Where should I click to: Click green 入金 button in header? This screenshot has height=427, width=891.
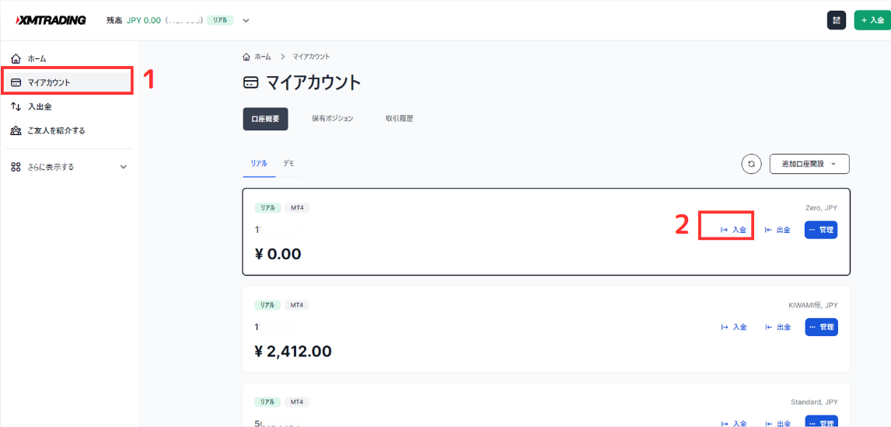(x=872, y=20)
